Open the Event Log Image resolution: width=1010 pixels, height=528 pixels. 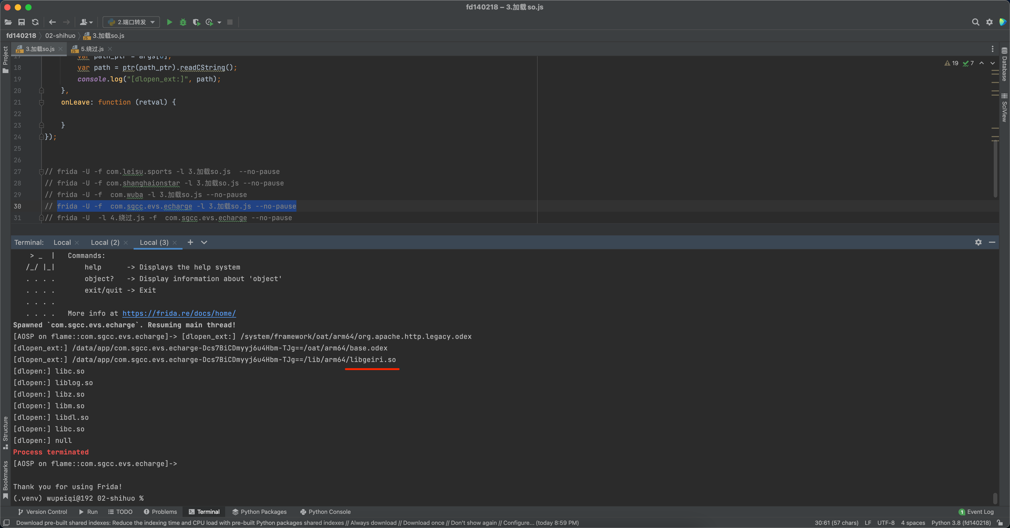(x=976, y=512)
